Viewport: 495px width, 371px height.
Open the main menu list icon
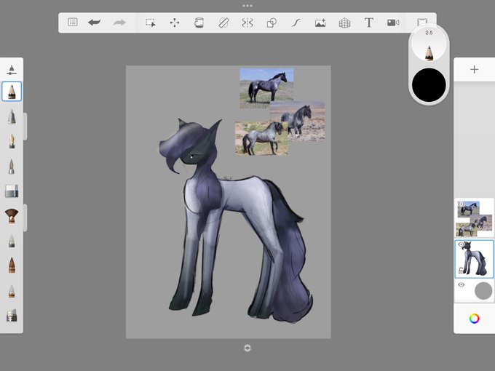(73, 23)
